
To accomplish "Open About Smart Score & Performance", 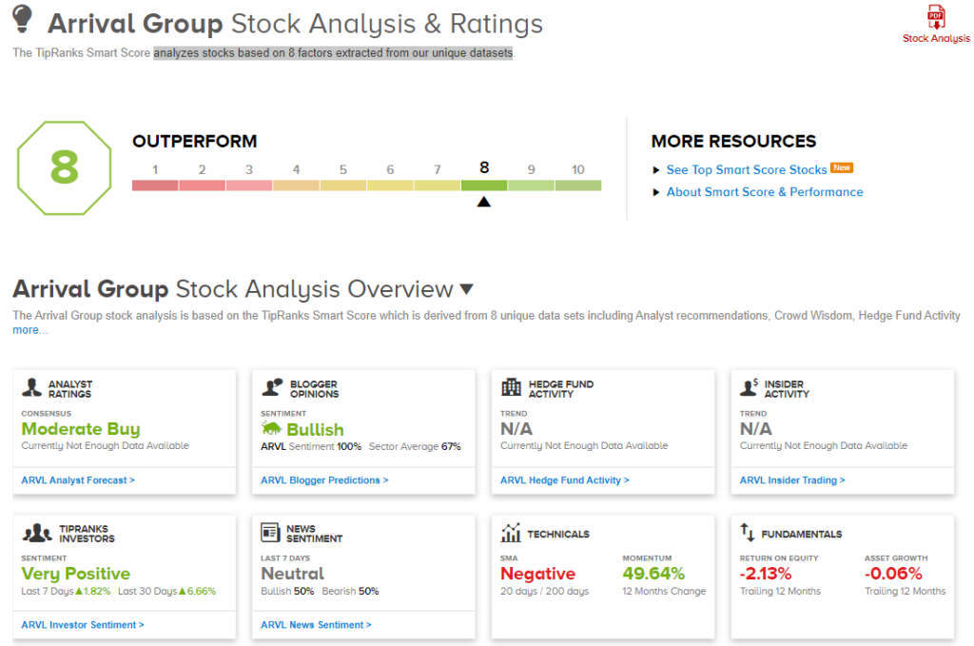I will [764, 192].
